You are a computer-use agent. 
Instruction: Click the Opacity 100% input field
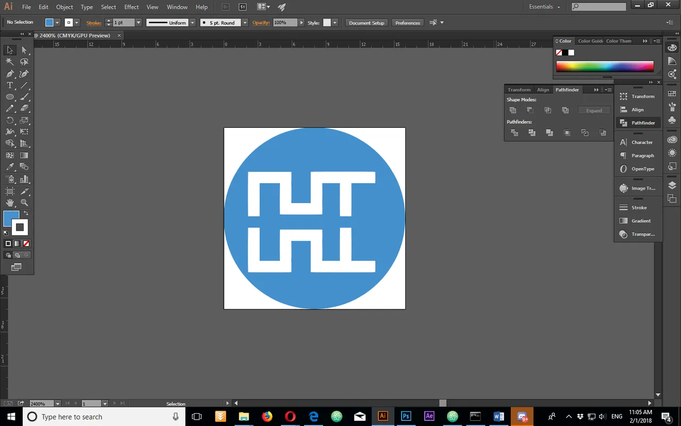[x=285, y=23]
